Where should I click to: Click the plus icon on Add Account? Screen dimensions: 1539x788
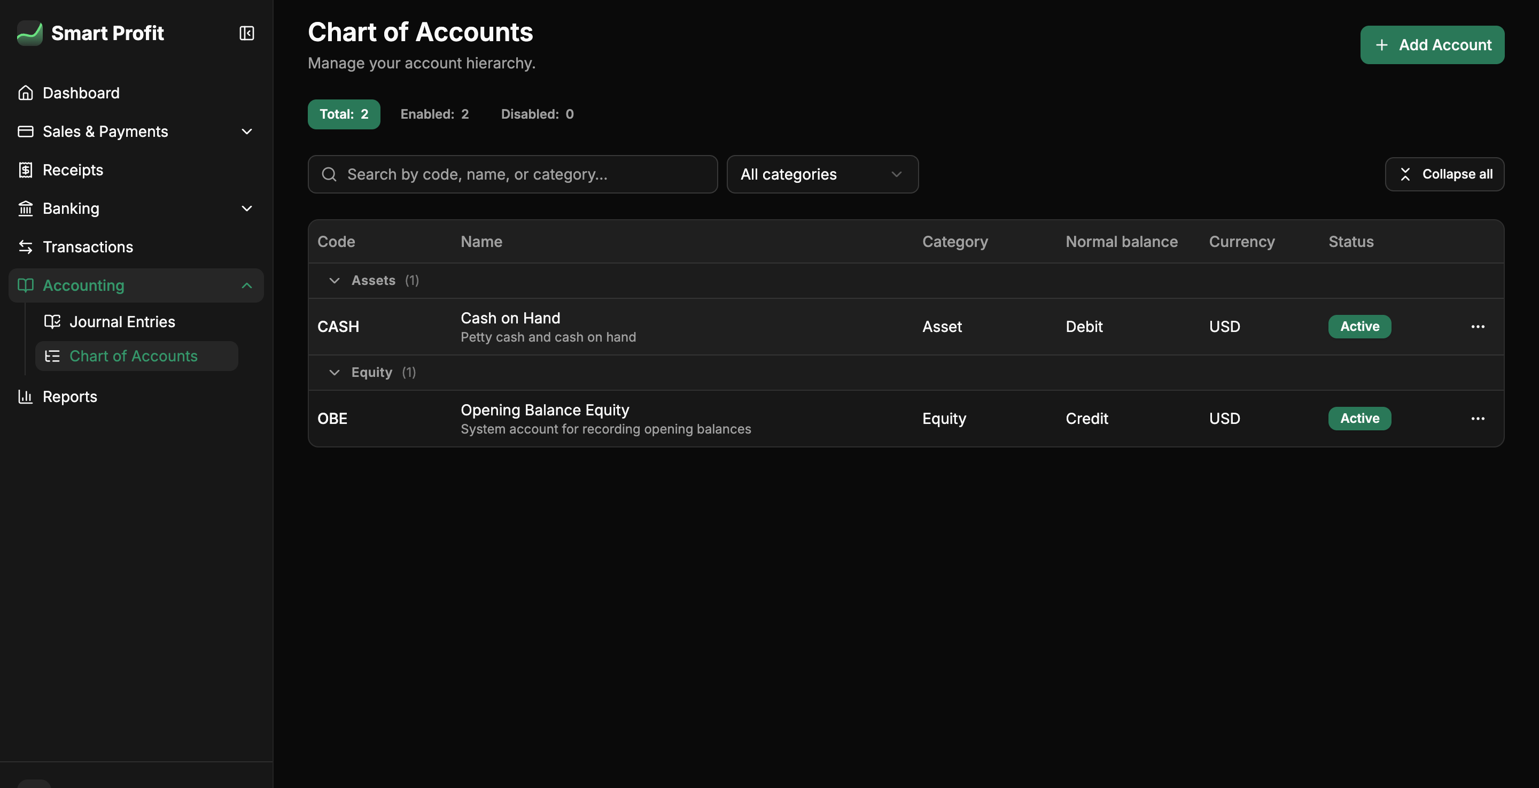click(x=1381, y=45)
